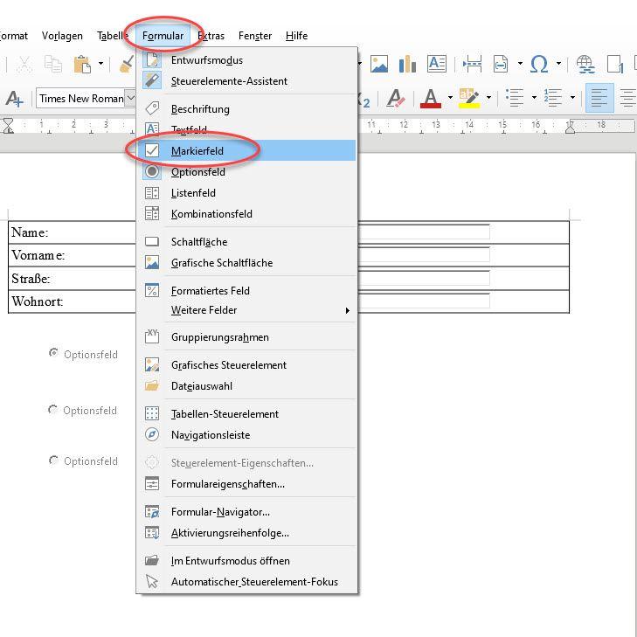Screen dimensions: 637x637
Task: Open the Times New Roman font dropdown
Action: click(131, 99)
